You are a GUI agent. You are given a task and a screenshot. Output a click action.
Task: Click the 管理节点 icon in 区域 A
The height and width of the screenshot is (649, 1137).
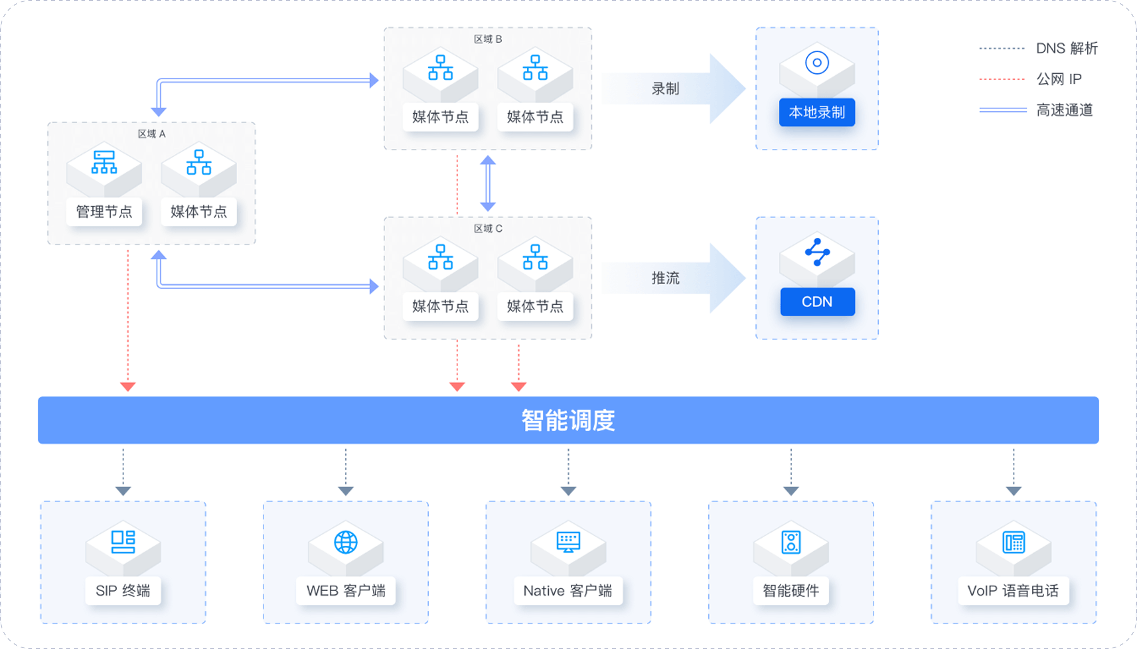click(104, 162)
